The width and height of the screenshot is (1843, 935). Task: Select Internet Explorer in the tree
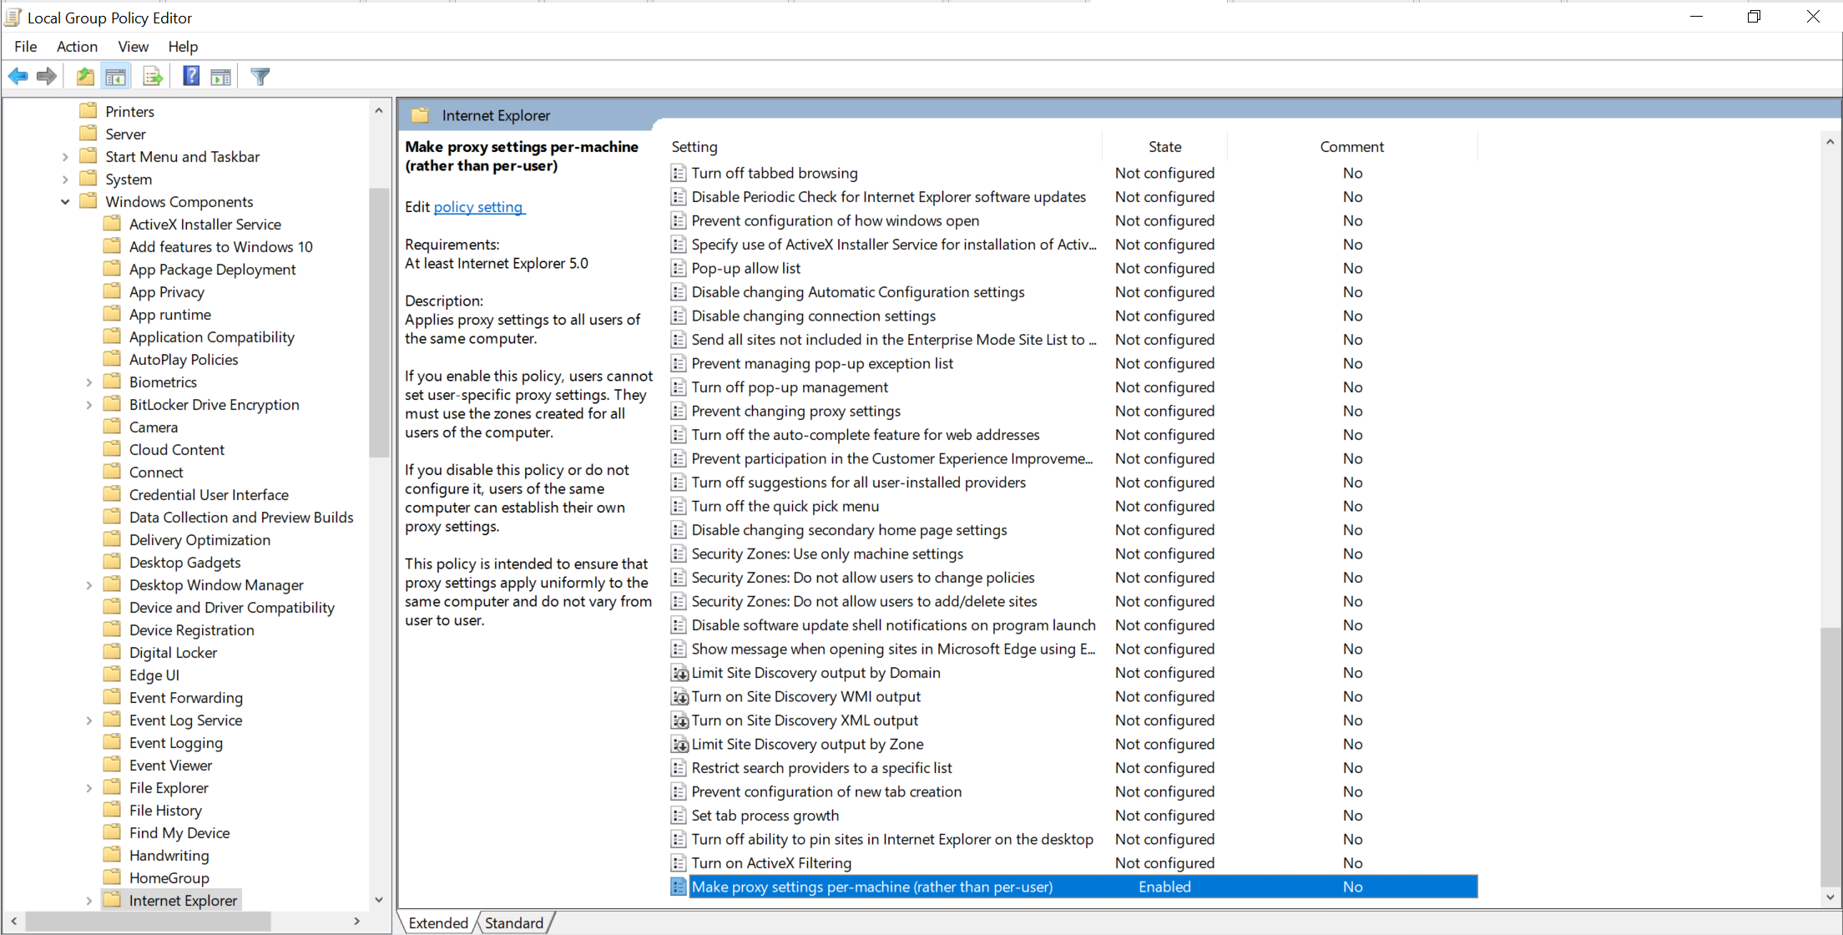[x=183, y=900]
